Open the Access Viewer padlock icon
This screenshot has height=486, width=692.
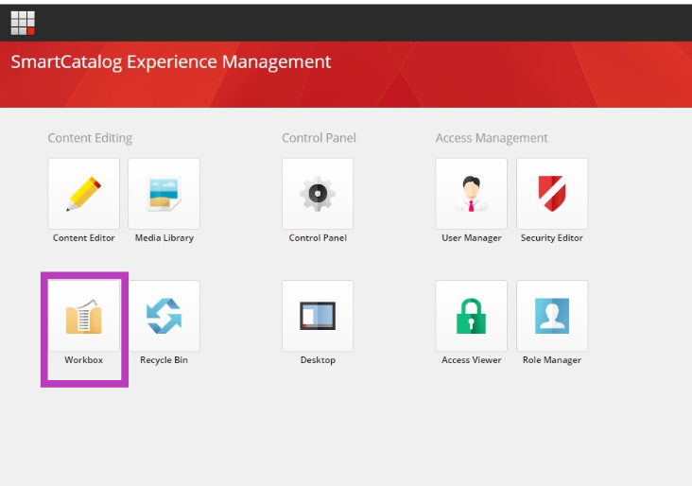tap(472, 316)
